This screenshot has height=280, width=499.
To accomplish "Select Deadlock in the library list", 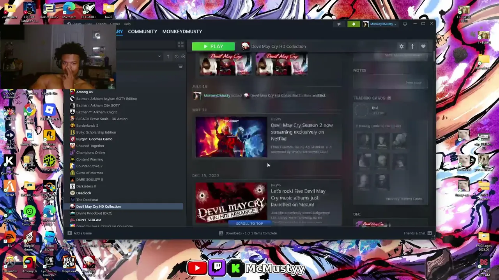I will (83, 193).
